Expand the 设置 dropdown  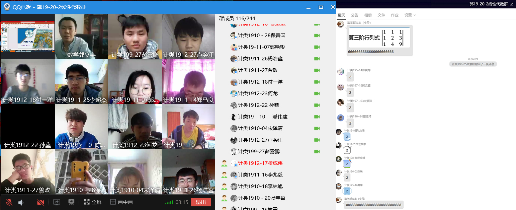tap(410, 15)
